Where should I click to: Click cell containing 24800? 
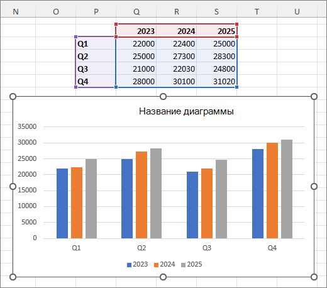click(216, 69)
